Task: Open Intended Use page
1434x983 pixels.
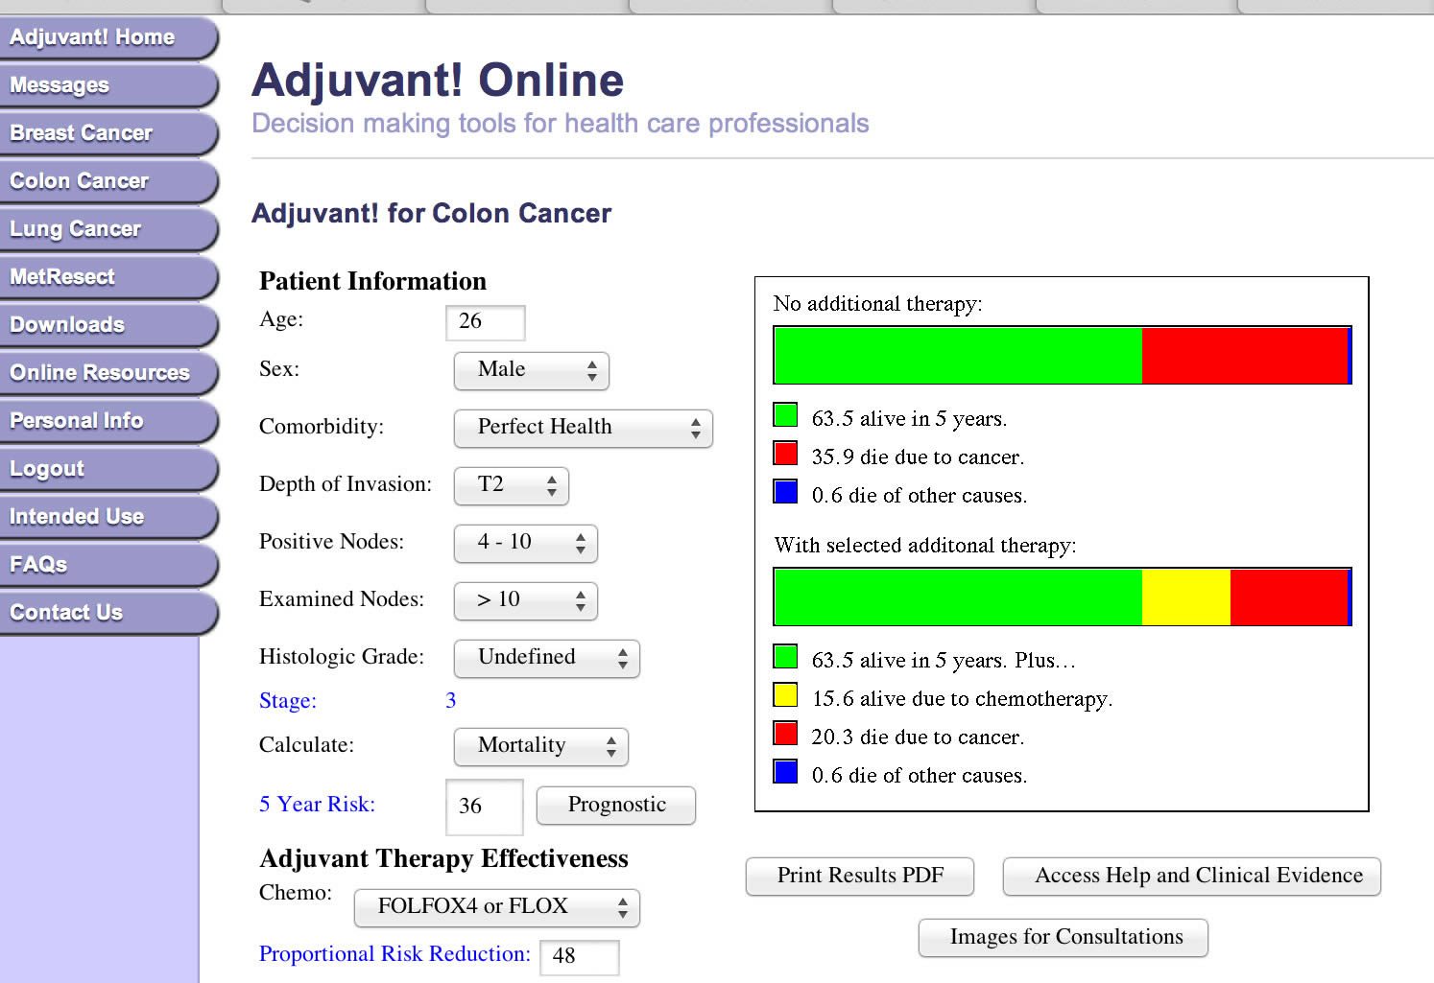Action: (x=108, y=517)
